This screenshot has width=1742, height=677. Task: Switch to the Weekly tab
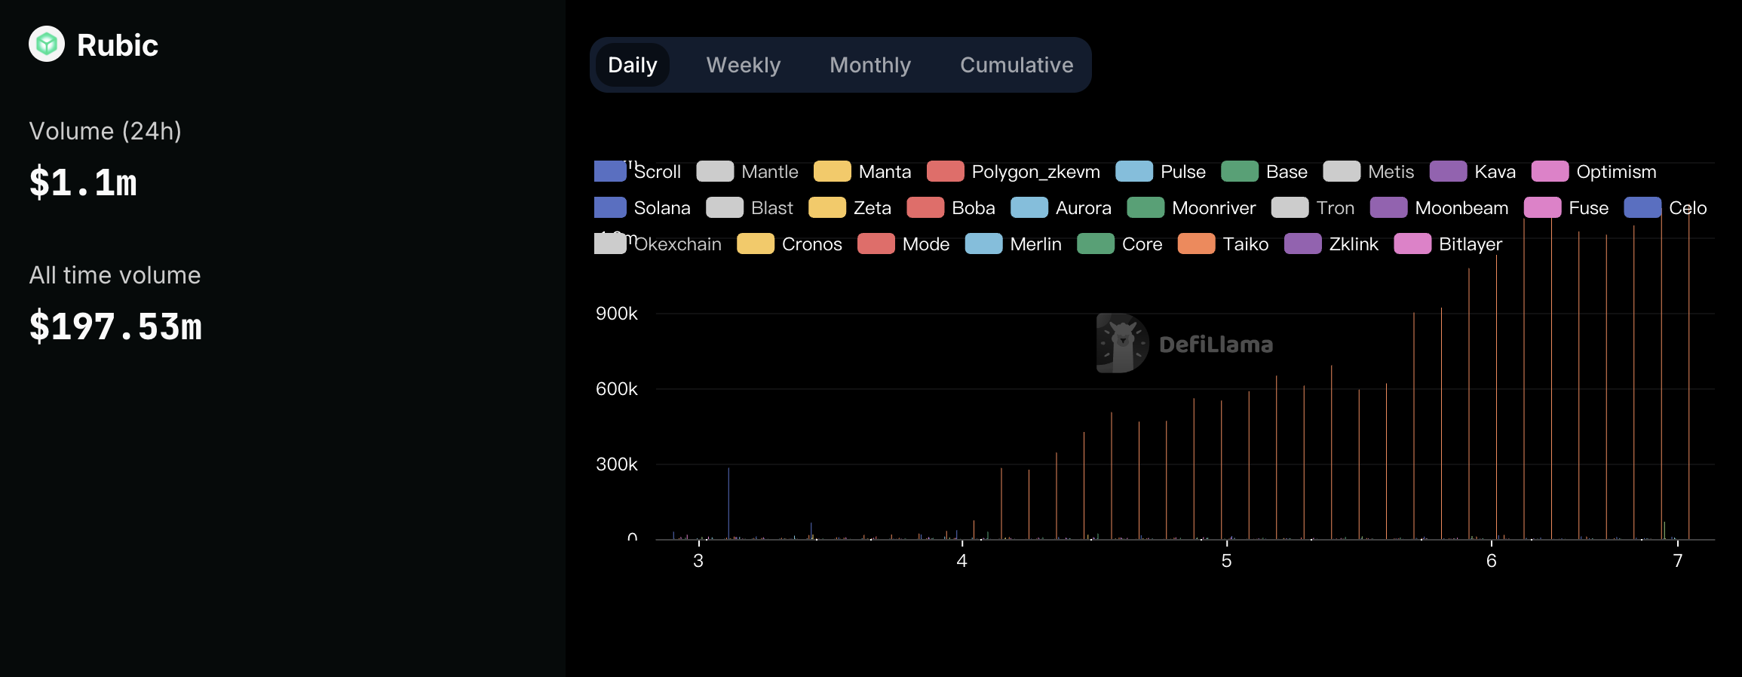pyautogui.click(x=743, y=66)
